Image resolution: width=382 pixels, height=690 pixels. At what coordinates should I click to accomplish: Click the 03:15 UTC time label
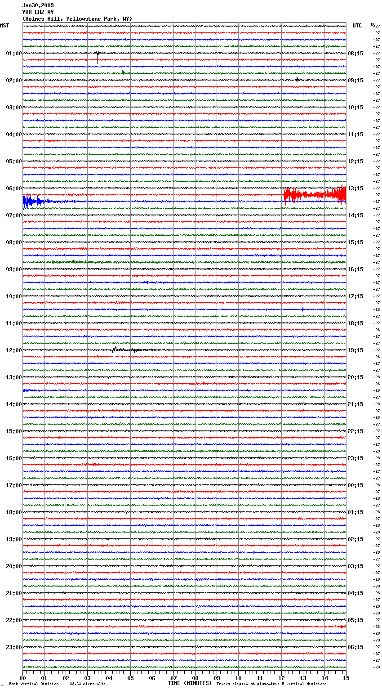[355, 566]
